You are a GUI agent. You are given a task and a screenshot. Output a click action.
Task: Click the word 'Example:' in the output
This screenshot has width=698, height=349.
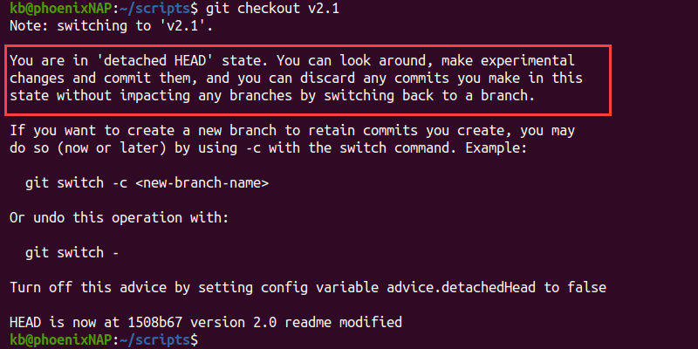[x=496, y=148]
